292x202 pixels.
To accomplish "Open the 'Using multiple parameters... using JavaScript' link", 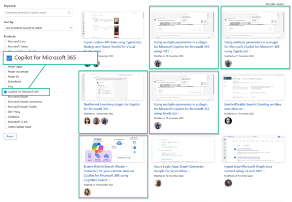I will pyautogui.click(x=181, y=109).
